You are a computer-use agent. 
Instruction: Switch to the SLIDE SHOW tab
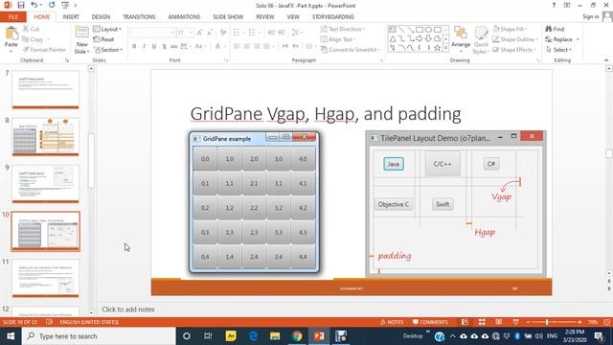pos(228,17)
